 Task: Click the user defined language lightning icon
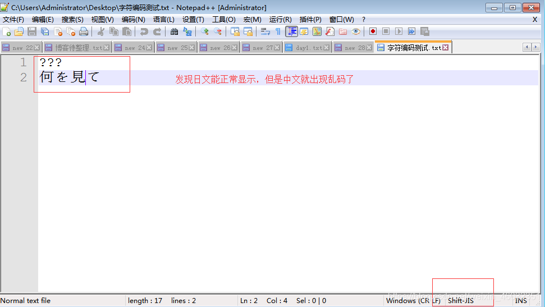pyautogui.click(x=304, y=31)
